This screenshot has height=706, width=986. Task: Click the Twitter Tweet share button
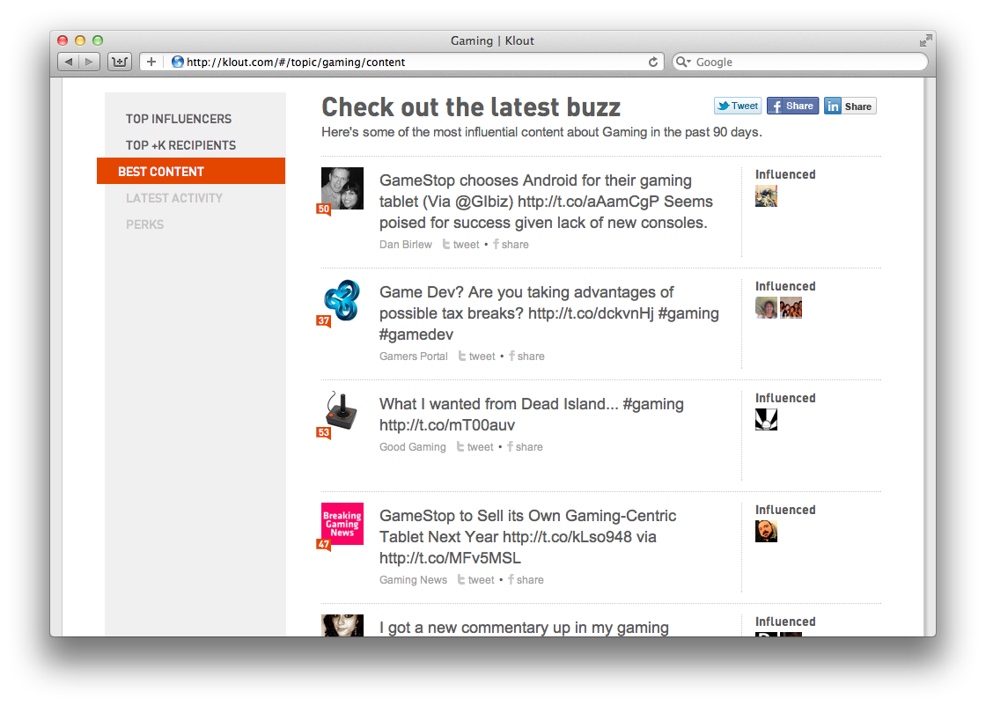(x=738, y=106)
